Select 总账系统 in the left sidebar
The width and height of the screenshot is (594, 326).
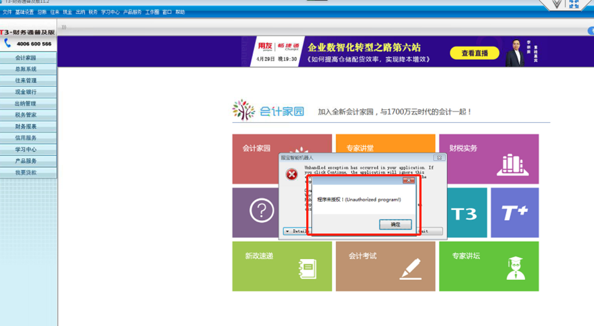[x=28, y=69]
